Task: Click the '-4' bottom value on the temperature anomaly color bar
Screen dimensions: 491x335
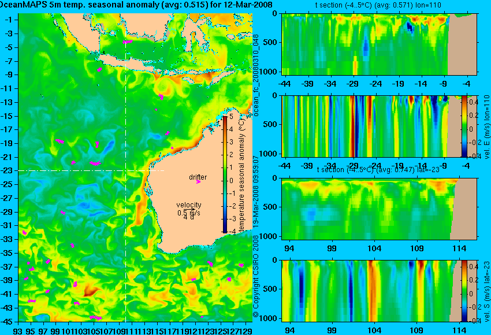Action: point(232,232)
